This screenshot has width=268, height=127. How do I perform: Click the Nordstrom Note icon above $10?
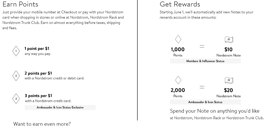click(229, 40)
